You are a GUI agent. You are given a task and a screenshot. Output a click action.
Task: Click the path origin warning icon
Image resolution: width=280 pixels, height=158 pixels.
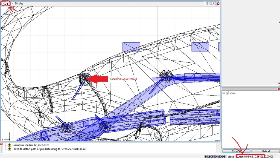tap(10, 149)
